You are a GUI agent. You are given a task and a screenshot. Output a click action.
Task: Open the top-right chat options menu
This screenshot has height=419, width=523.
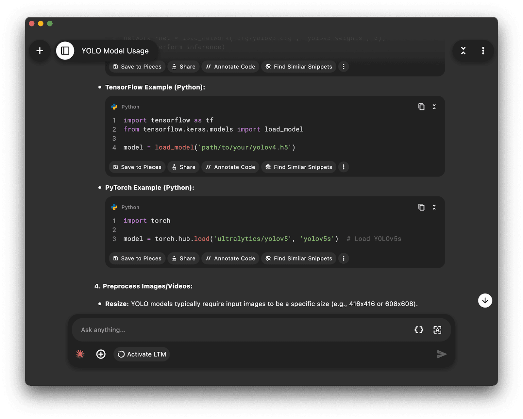click(483, 51)
